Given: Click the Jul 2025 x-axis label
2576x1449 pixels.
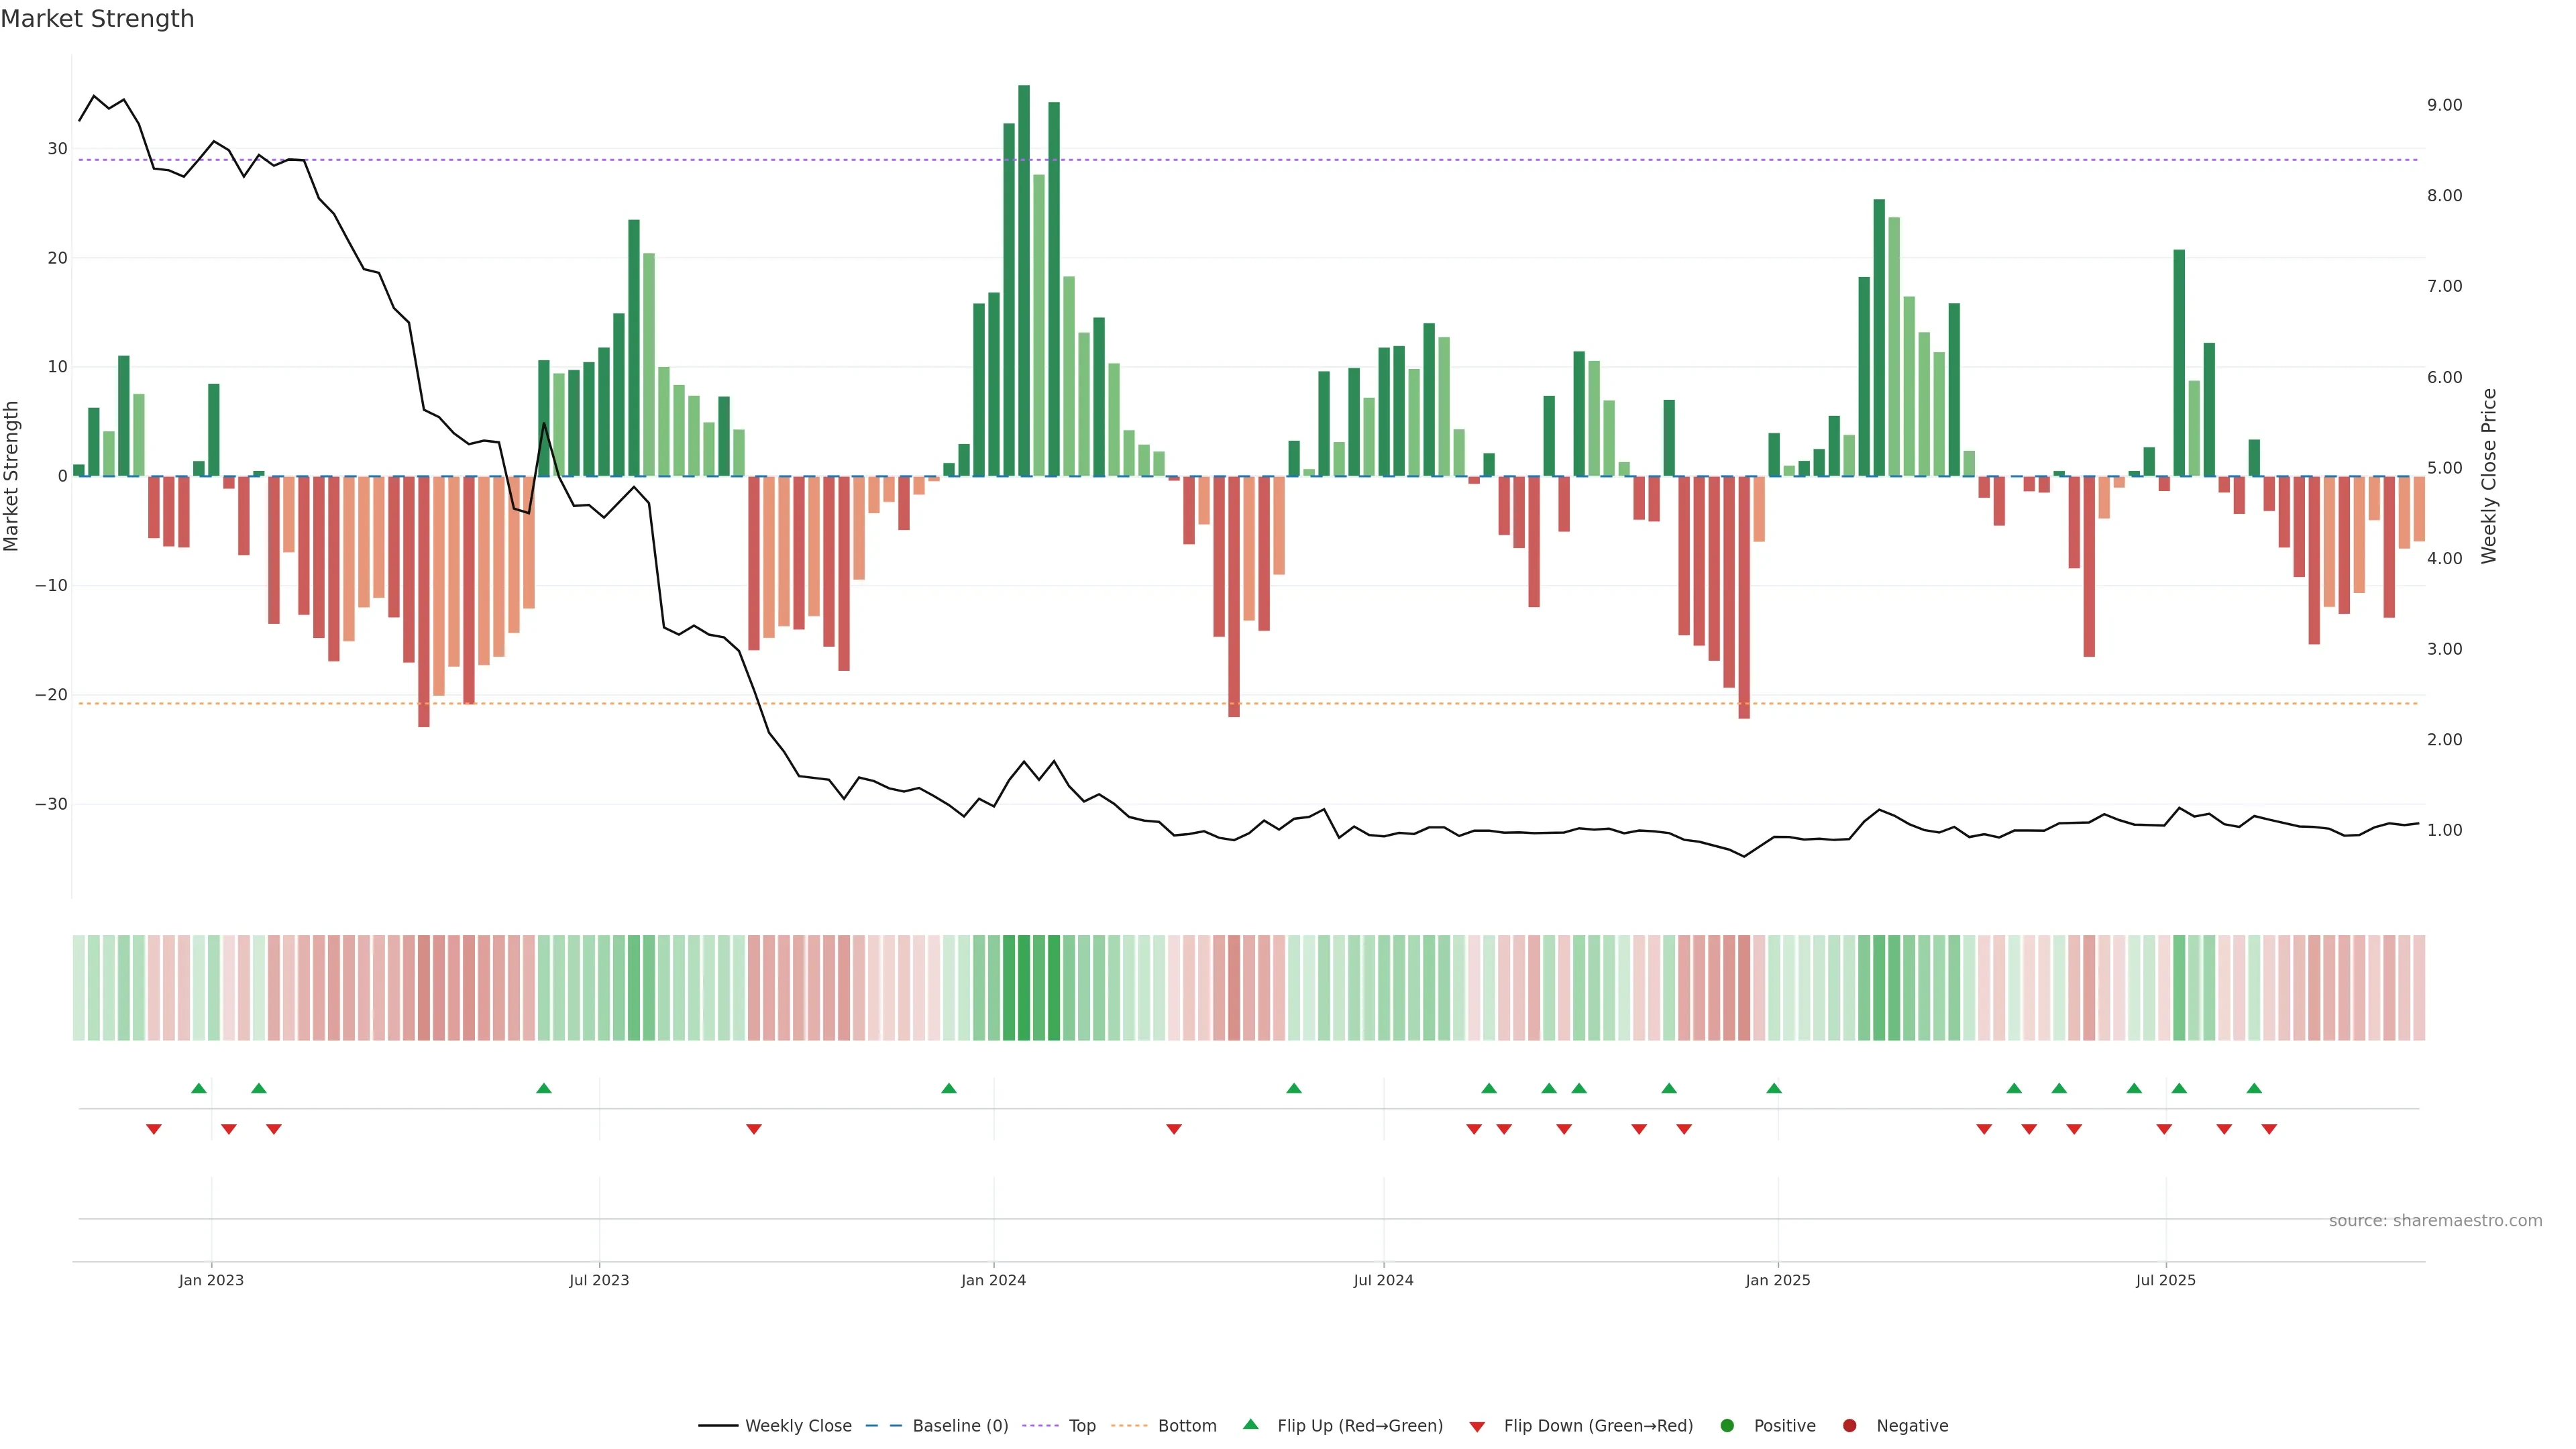Looking at the screenshot, I should tap(2165, 1280).
